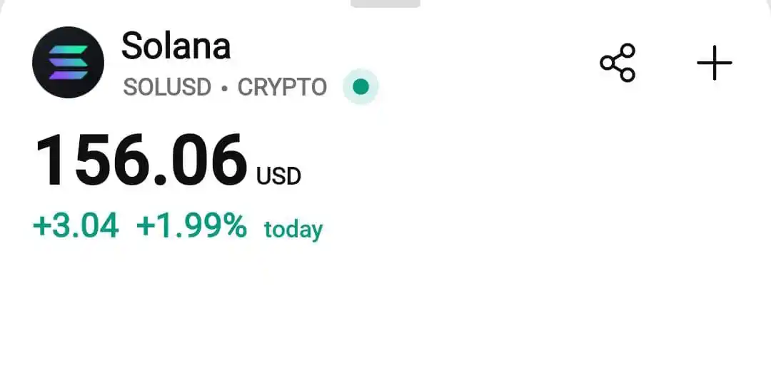Tap the green market status dot
This screenshot has width=771, height=365.
pyautogui.click(x=361, y=86)
